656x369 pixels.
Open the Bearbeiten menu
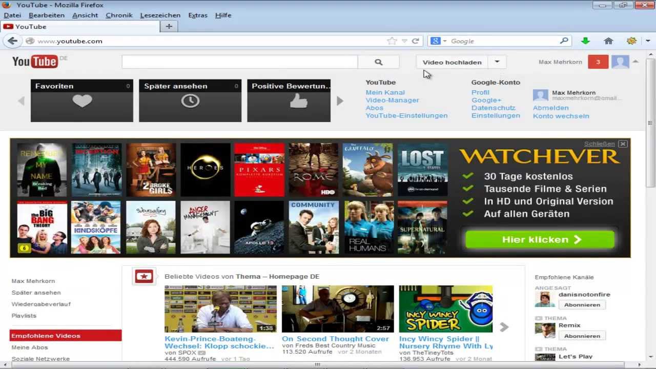(x=47, y=15)
